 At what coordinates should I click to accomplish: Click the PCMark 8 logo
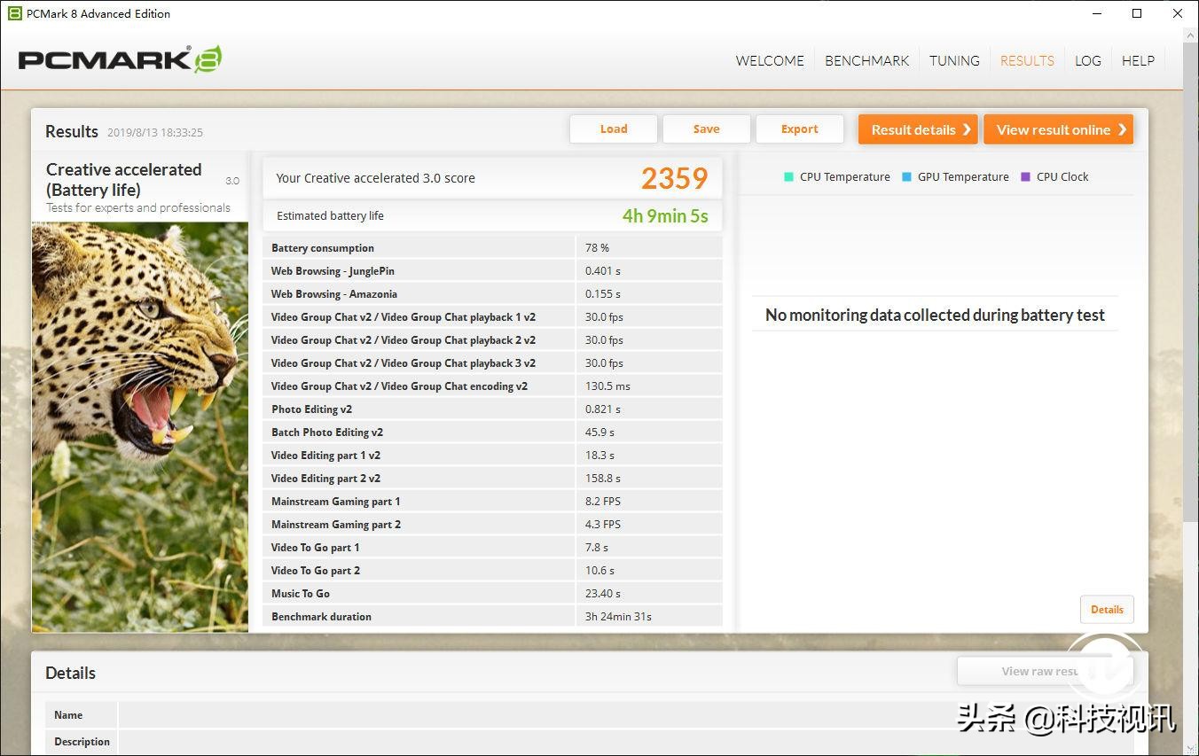120,59
